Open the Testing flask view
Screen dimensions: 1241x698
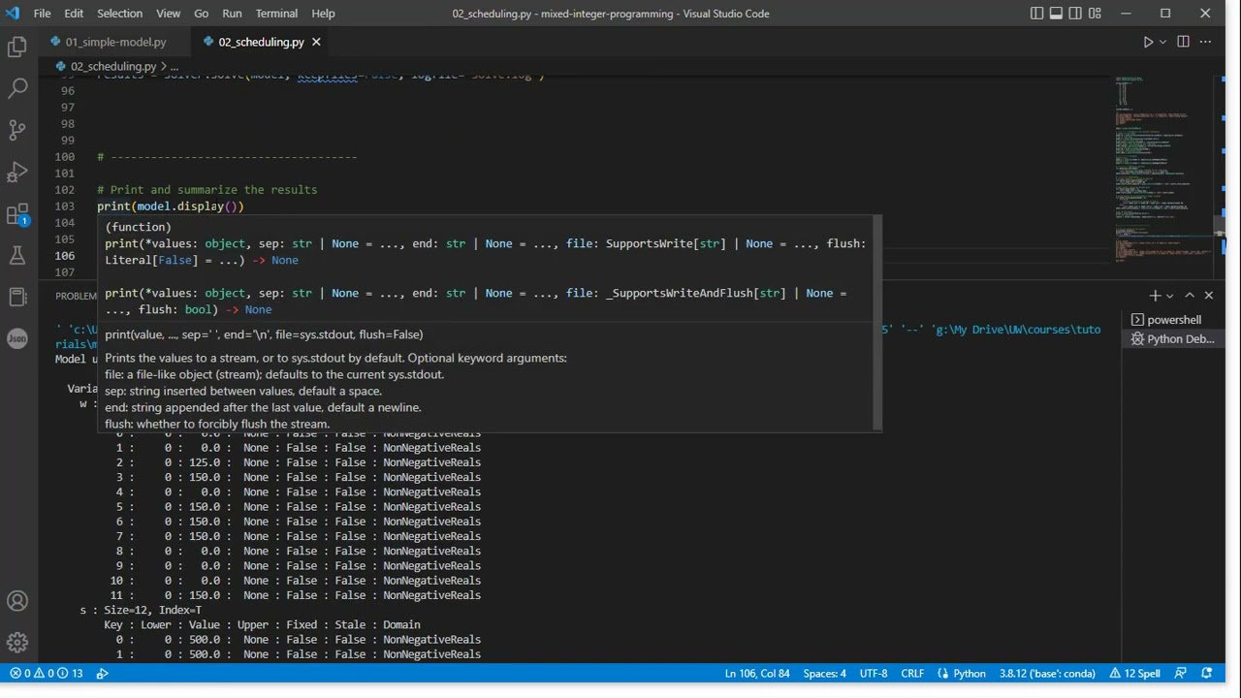[17, 255]
